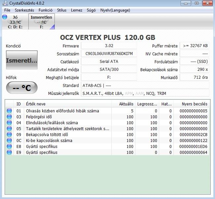This screenshot has height=199, width=215.
Task: Click the Serial ATA interface field
Action: (109, 62)
